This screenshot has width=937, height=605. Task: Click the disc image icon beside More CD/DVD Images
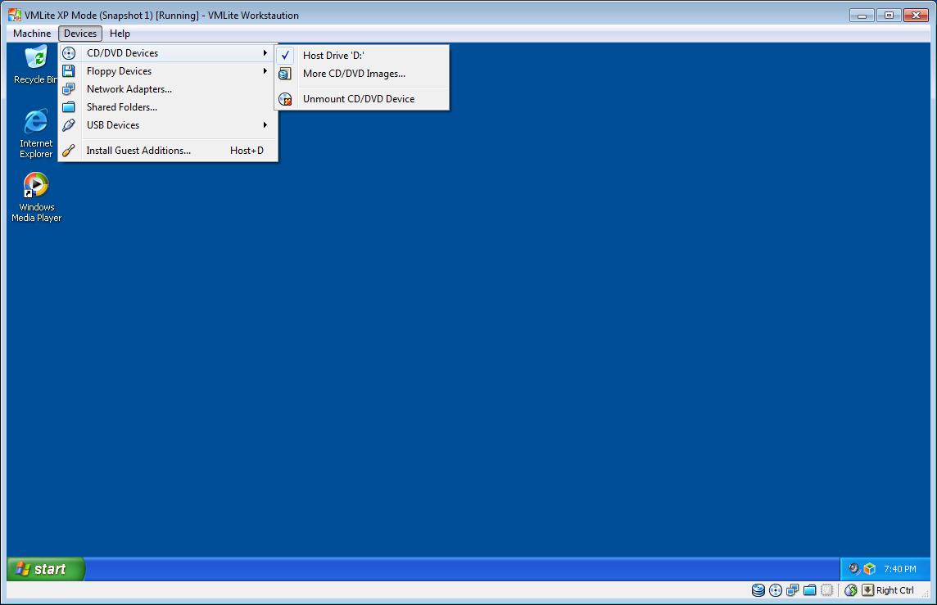(x=285, y=74)
